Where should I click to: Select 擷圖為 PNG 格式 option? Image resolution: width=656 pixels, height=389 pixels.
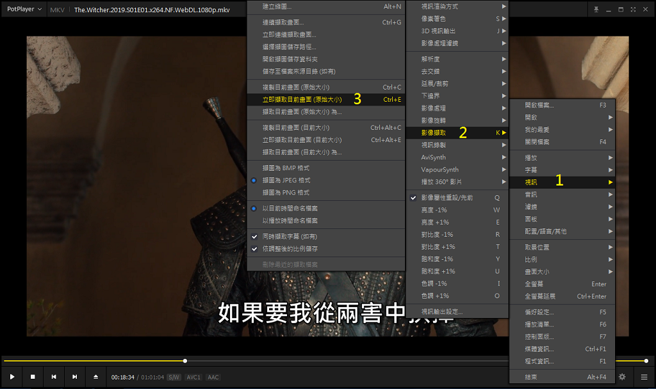326,192
